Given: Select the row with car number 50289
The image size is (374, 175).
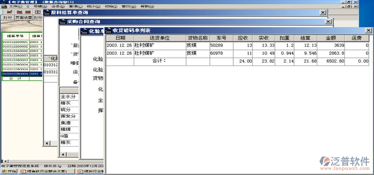Looking at the screenshot, I should point(219,45).
